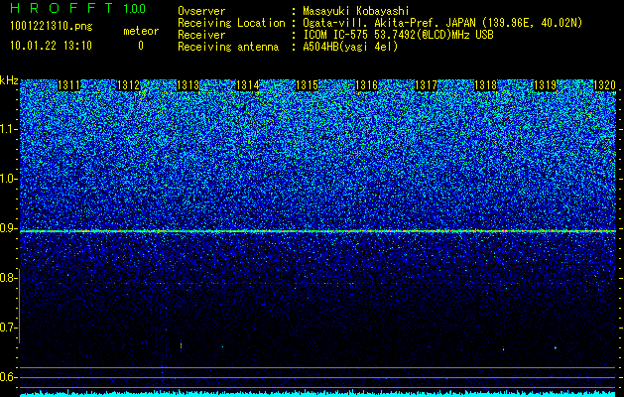Viewport: 624px width, 397px height.
Task: Click the bright carrier line near 0.9 kHz
Action: (x=318, y=231)
